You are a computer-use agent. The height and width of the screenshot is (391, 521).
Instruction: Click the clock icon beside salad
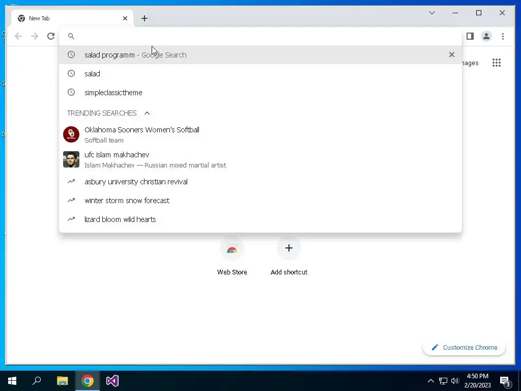[x=71, y=73]
